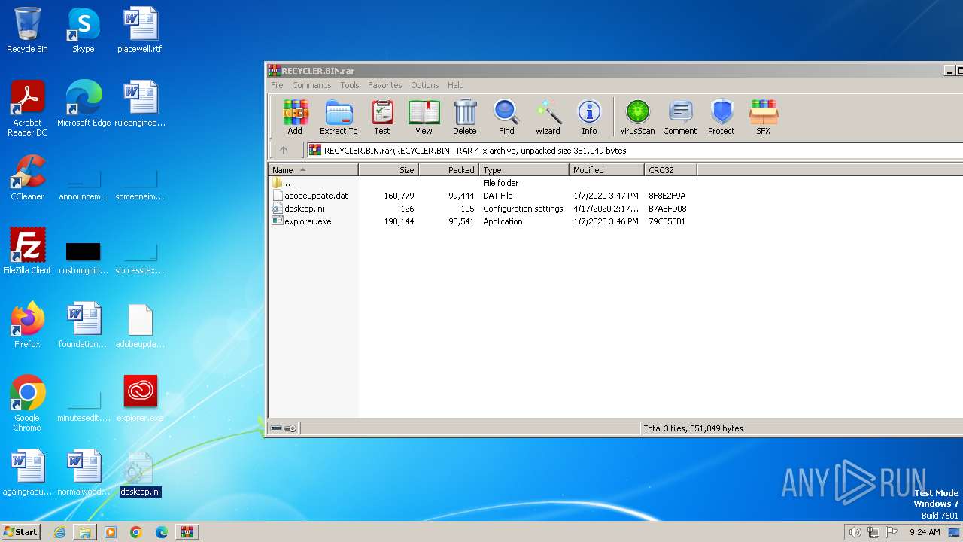963x542 pixels.
Task: Sort by the Size column header
Action: pyautogui.click(x=388, y=170)
